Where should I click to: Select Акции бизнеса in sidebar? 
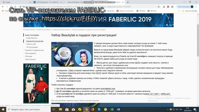(x=32, y=38)
